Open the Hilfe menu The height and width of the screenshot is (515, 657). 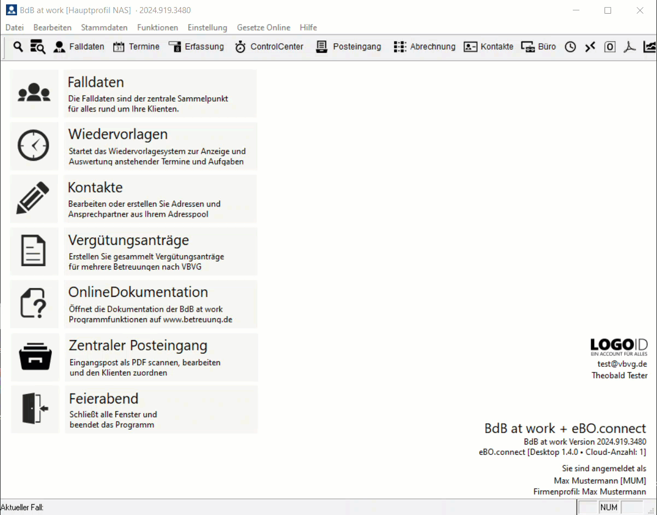click(308, 27)
